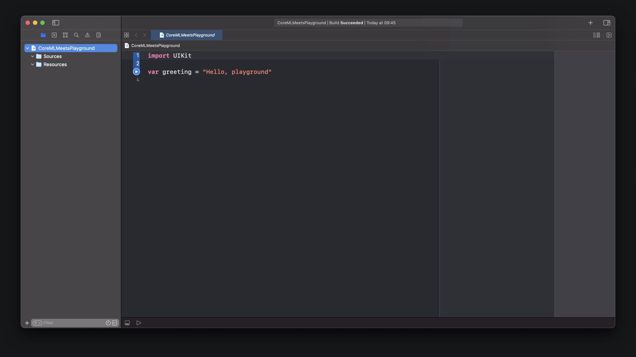636x357 pixels.
Task: Open the Find navigator magnifier icon
Action: click(76, 35)
